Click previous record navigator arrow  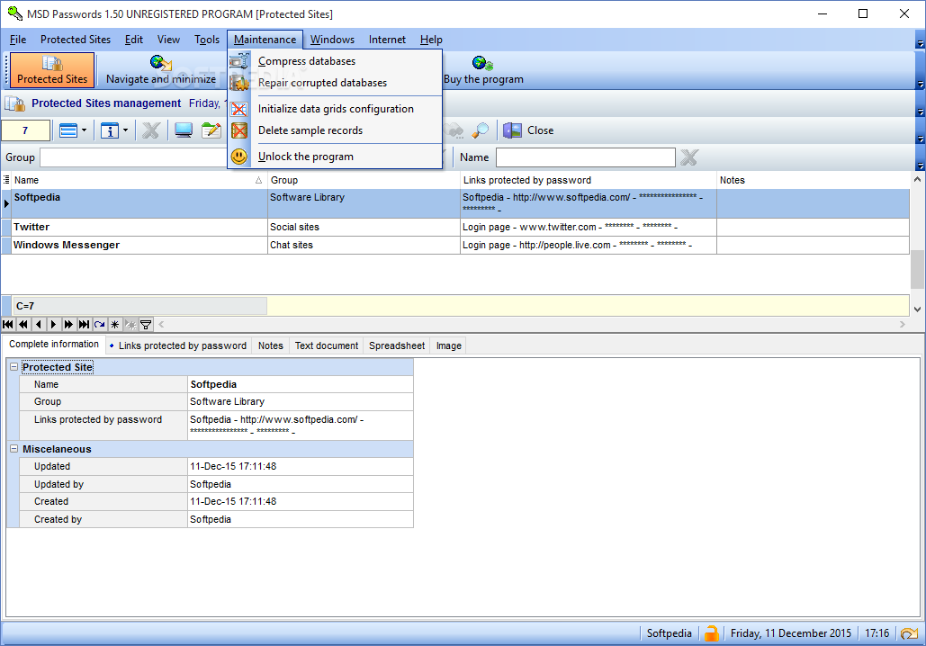point(39,324)
